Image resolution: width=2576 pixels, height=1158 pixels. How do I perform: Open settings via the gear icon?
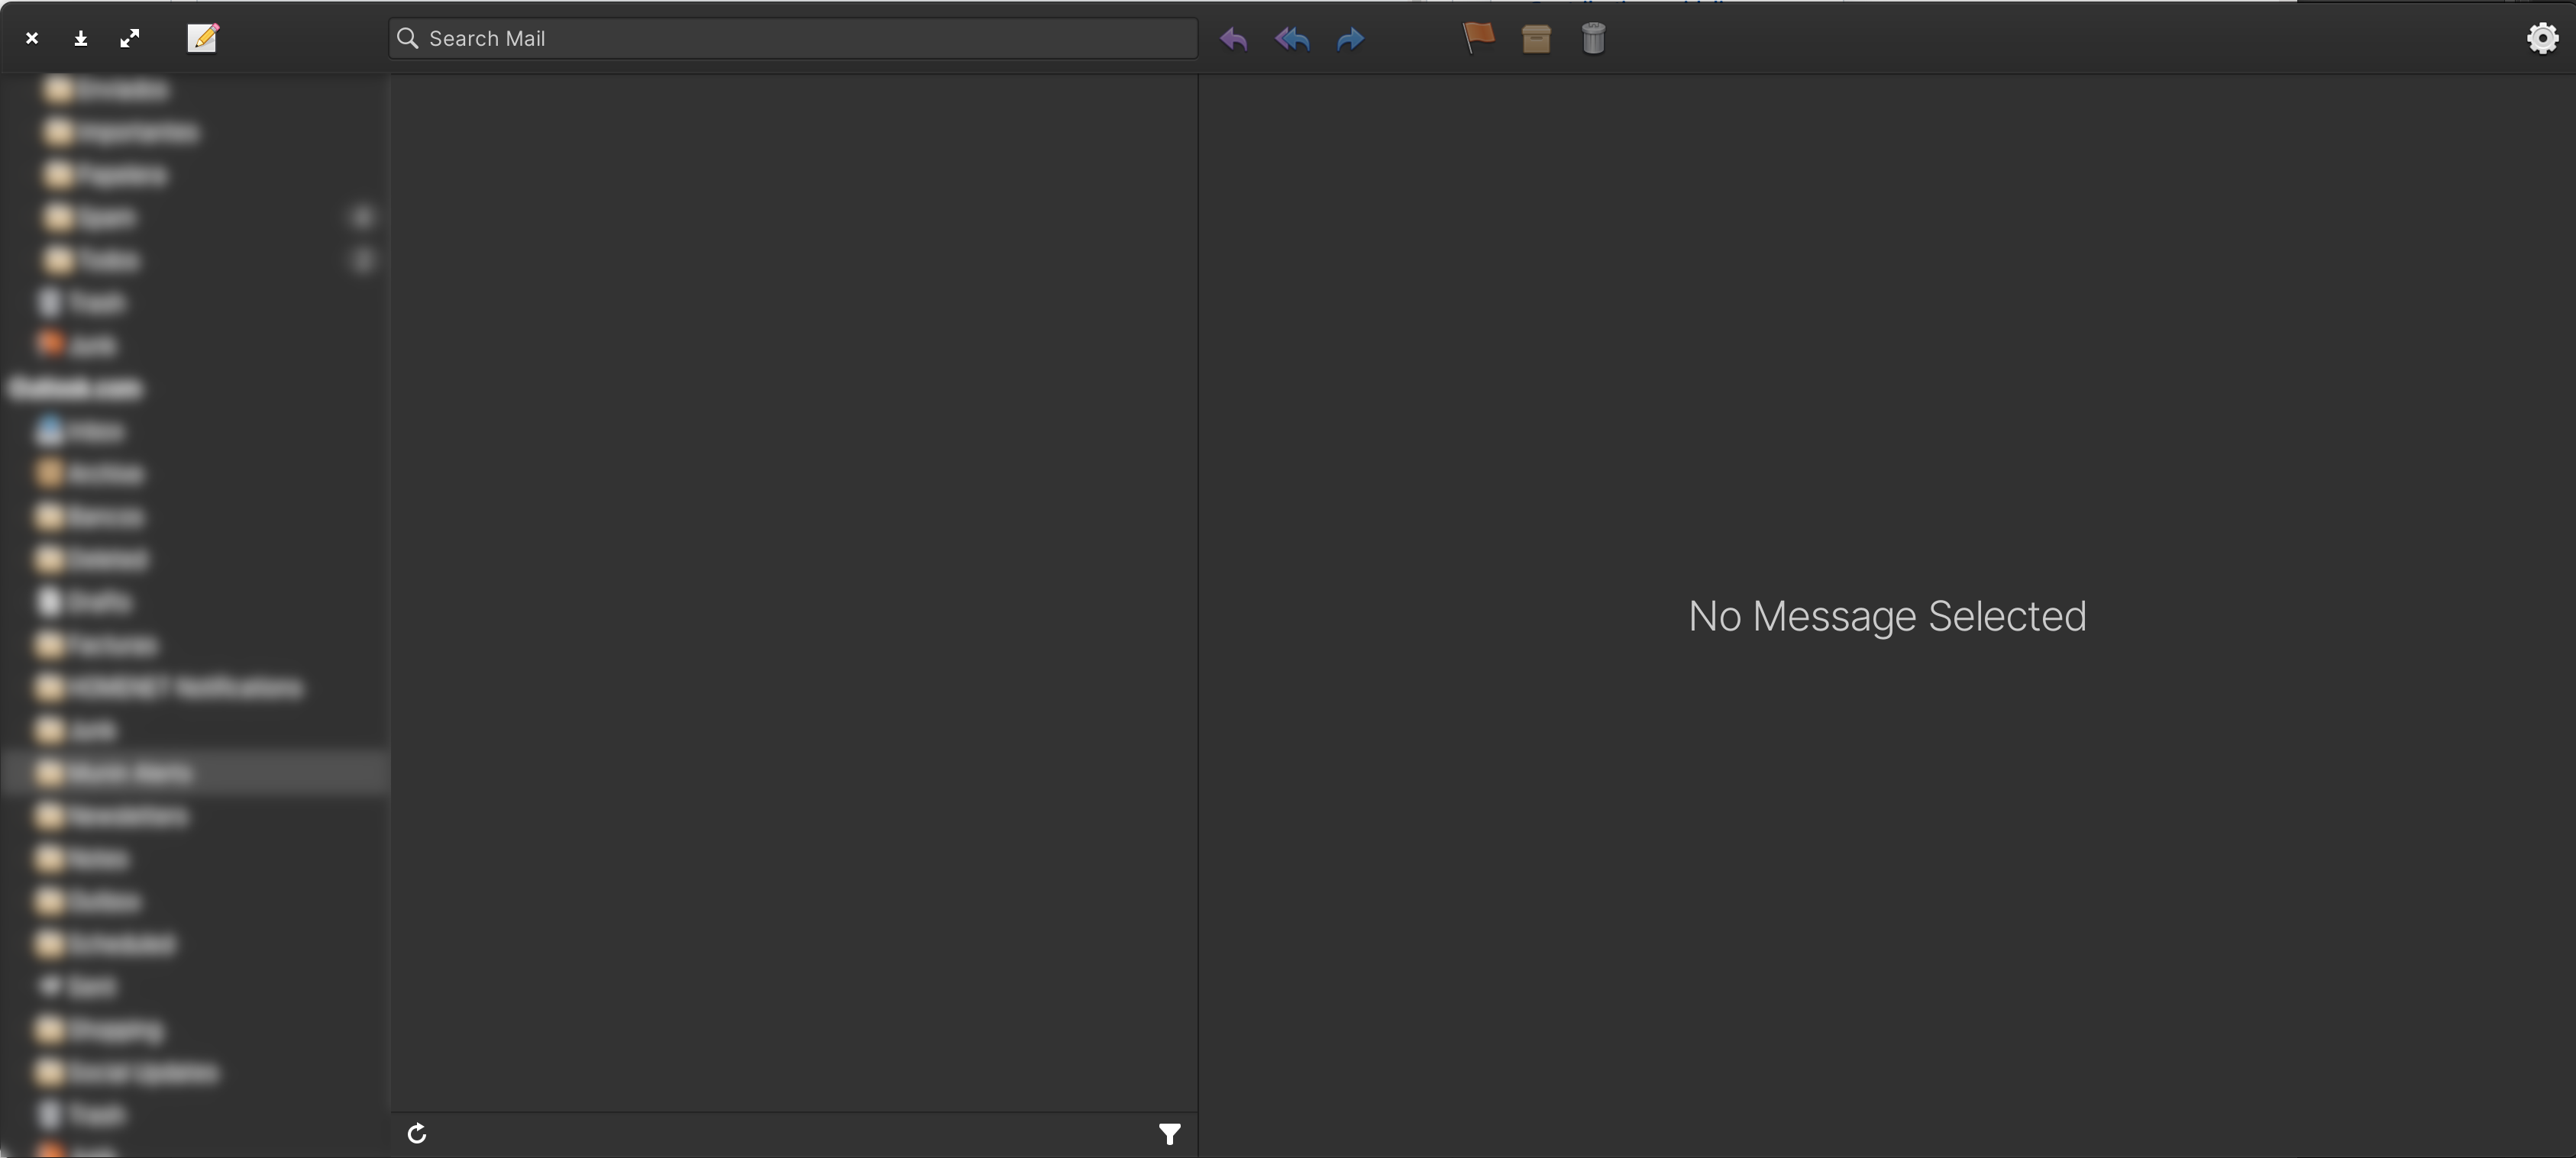point(2543,38)
